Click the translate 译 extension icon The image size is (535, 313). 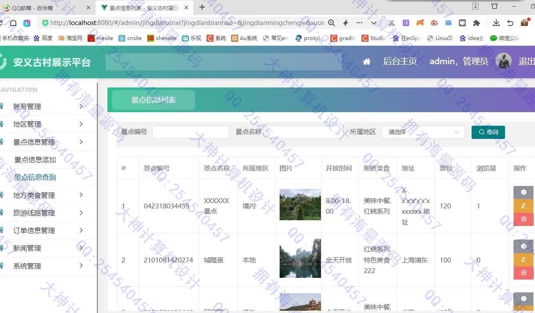406,23
